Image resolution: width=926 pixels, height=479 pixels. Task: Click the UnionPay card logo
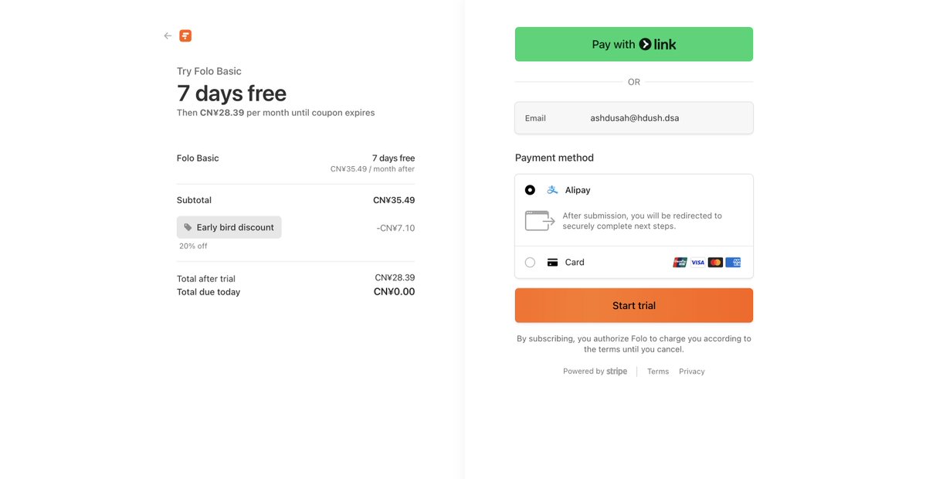[x=680, y=263]
